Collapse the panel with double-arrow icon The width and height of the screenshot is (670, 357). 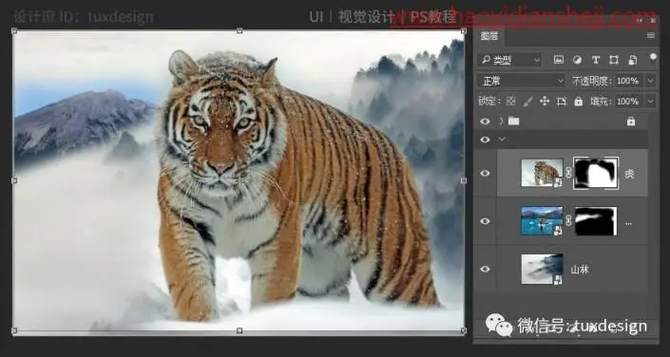[640, 20]
